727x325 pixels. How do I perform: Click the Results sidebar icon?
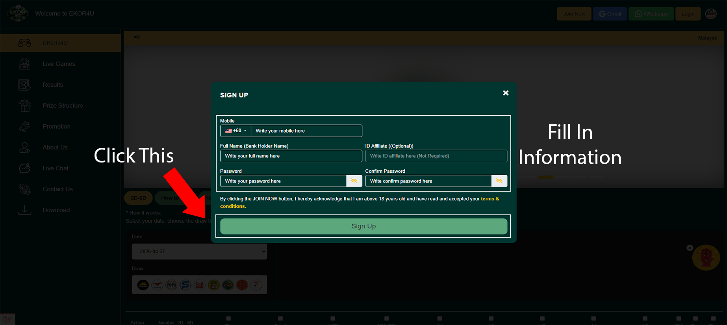coord(24,85)
